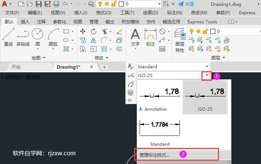The image size is (261, 164).
Task: Switch to the Express Tools ribbon tab
Action: click(202, 22)
